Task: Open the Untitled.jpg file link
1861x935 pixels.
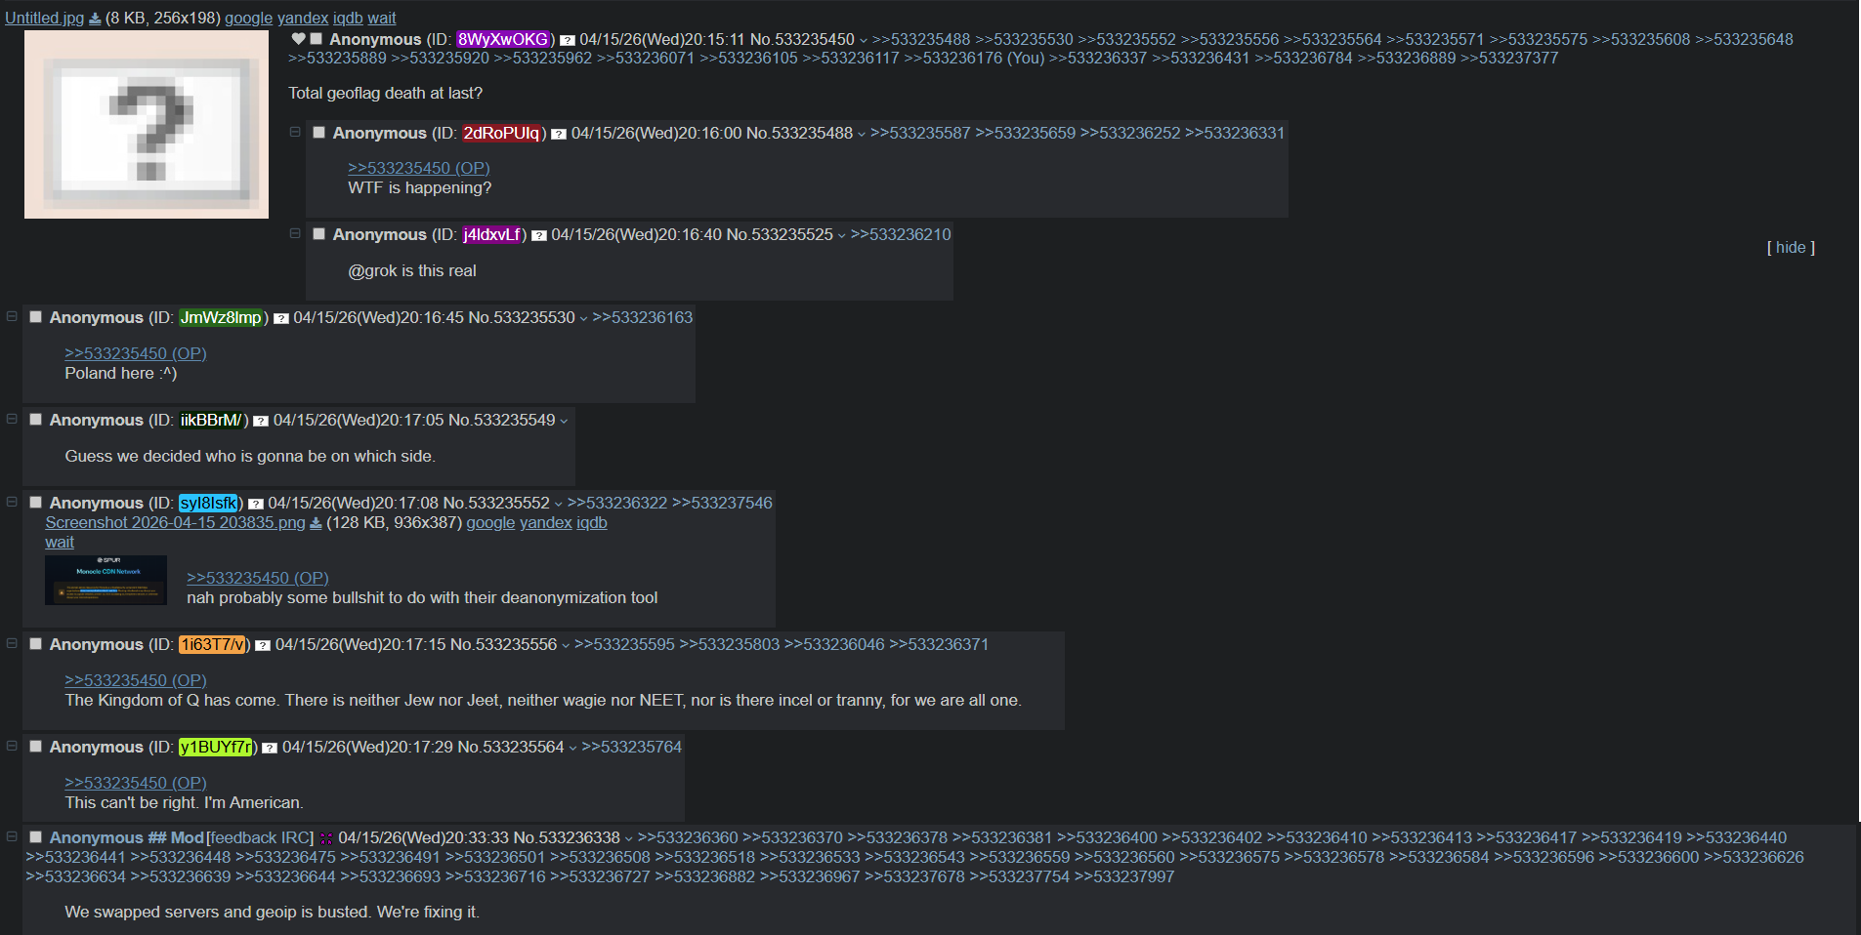Action: pyautogui.click(x=44, y=18)
